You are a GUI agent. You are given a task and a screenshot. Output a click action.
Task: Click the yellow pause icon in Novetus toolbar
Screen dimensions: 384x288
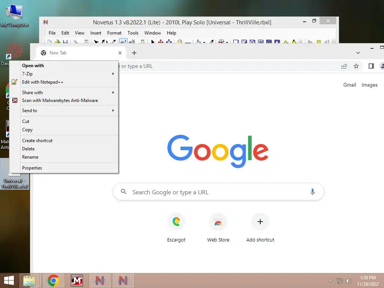(319, 42)
